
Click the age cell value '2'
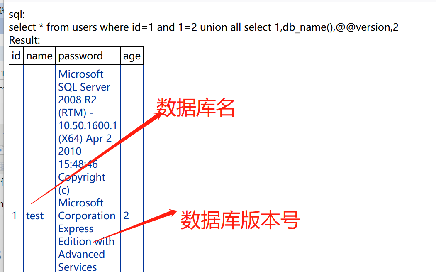126,216
